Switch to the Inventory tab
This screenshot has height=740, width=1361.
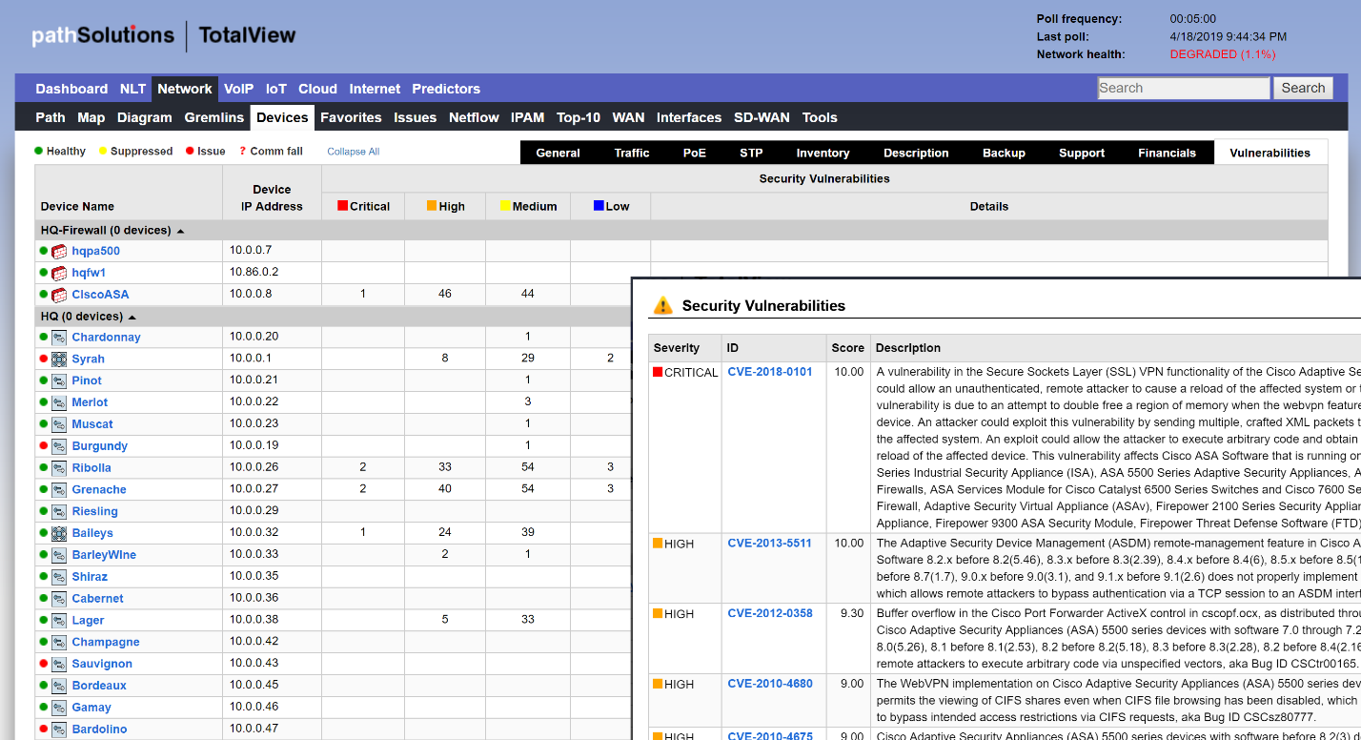823,153
